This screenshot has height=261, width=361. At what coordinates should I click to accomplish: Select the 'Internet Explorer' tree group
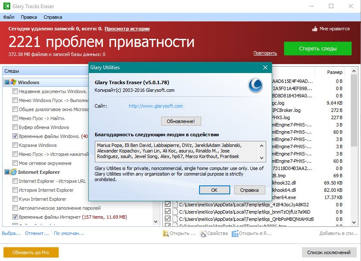[x=39, y=172]
